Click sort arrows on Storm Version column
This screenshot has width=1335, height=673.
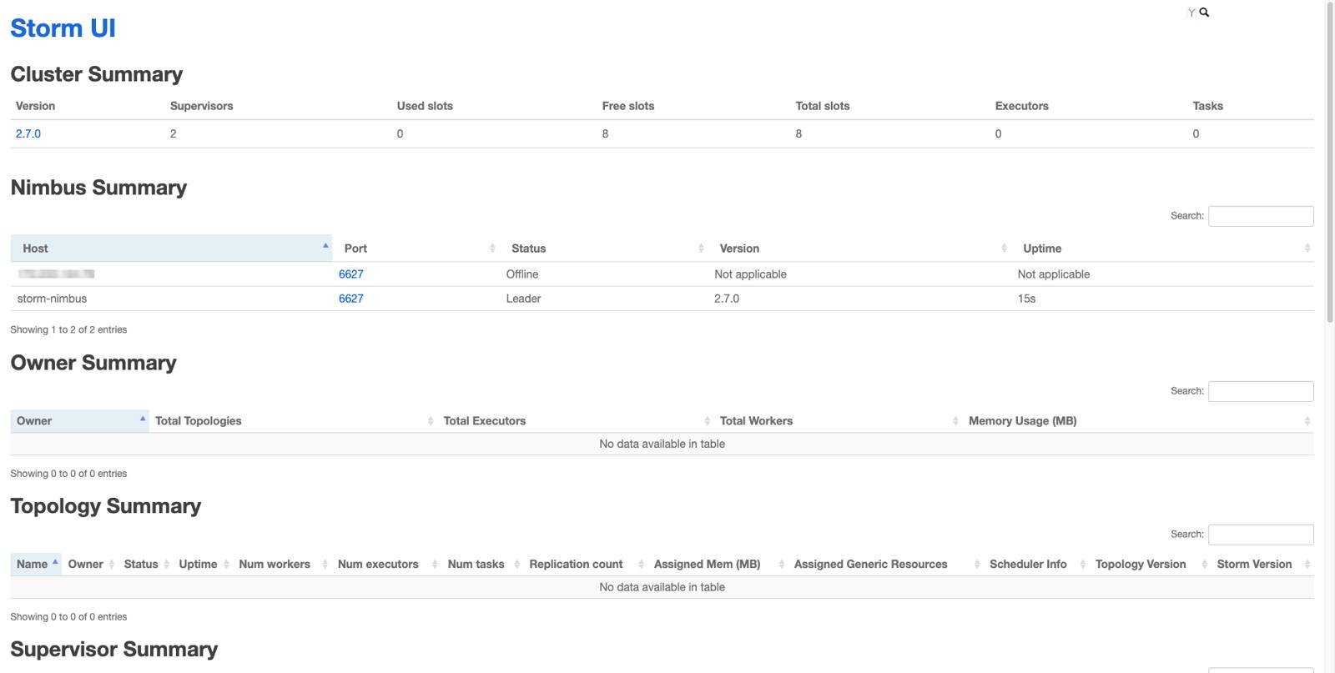(x=1307, y=565)
